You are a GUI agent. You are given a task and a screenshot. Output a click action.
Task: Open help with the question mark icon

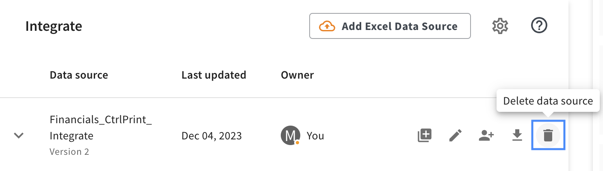click(x=539, y=26)
